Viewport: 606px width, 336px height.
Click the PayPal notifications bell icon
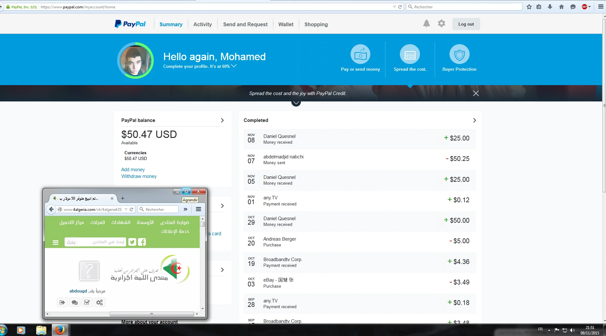[x=426, y=24]
